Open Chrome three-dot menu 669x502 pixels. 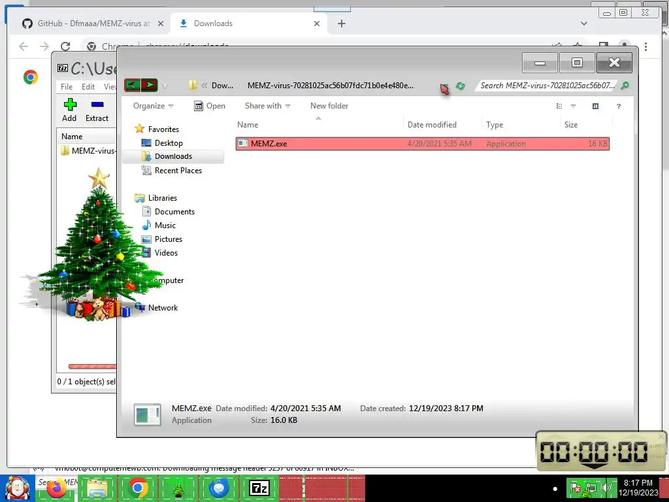coord(645,46)
